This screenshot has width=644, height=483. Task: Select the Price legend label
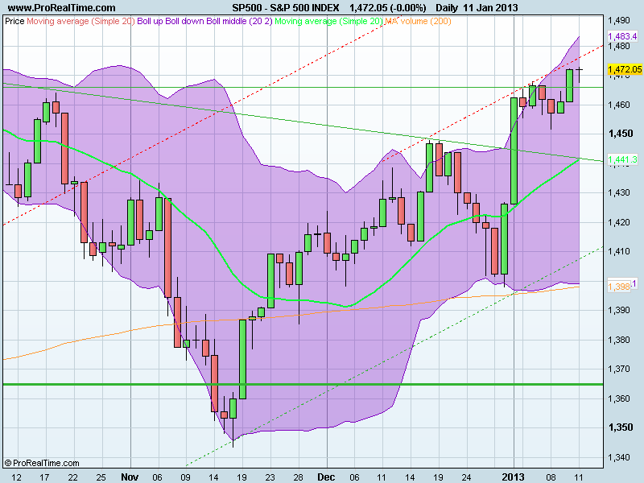click(x=14, y=21)
